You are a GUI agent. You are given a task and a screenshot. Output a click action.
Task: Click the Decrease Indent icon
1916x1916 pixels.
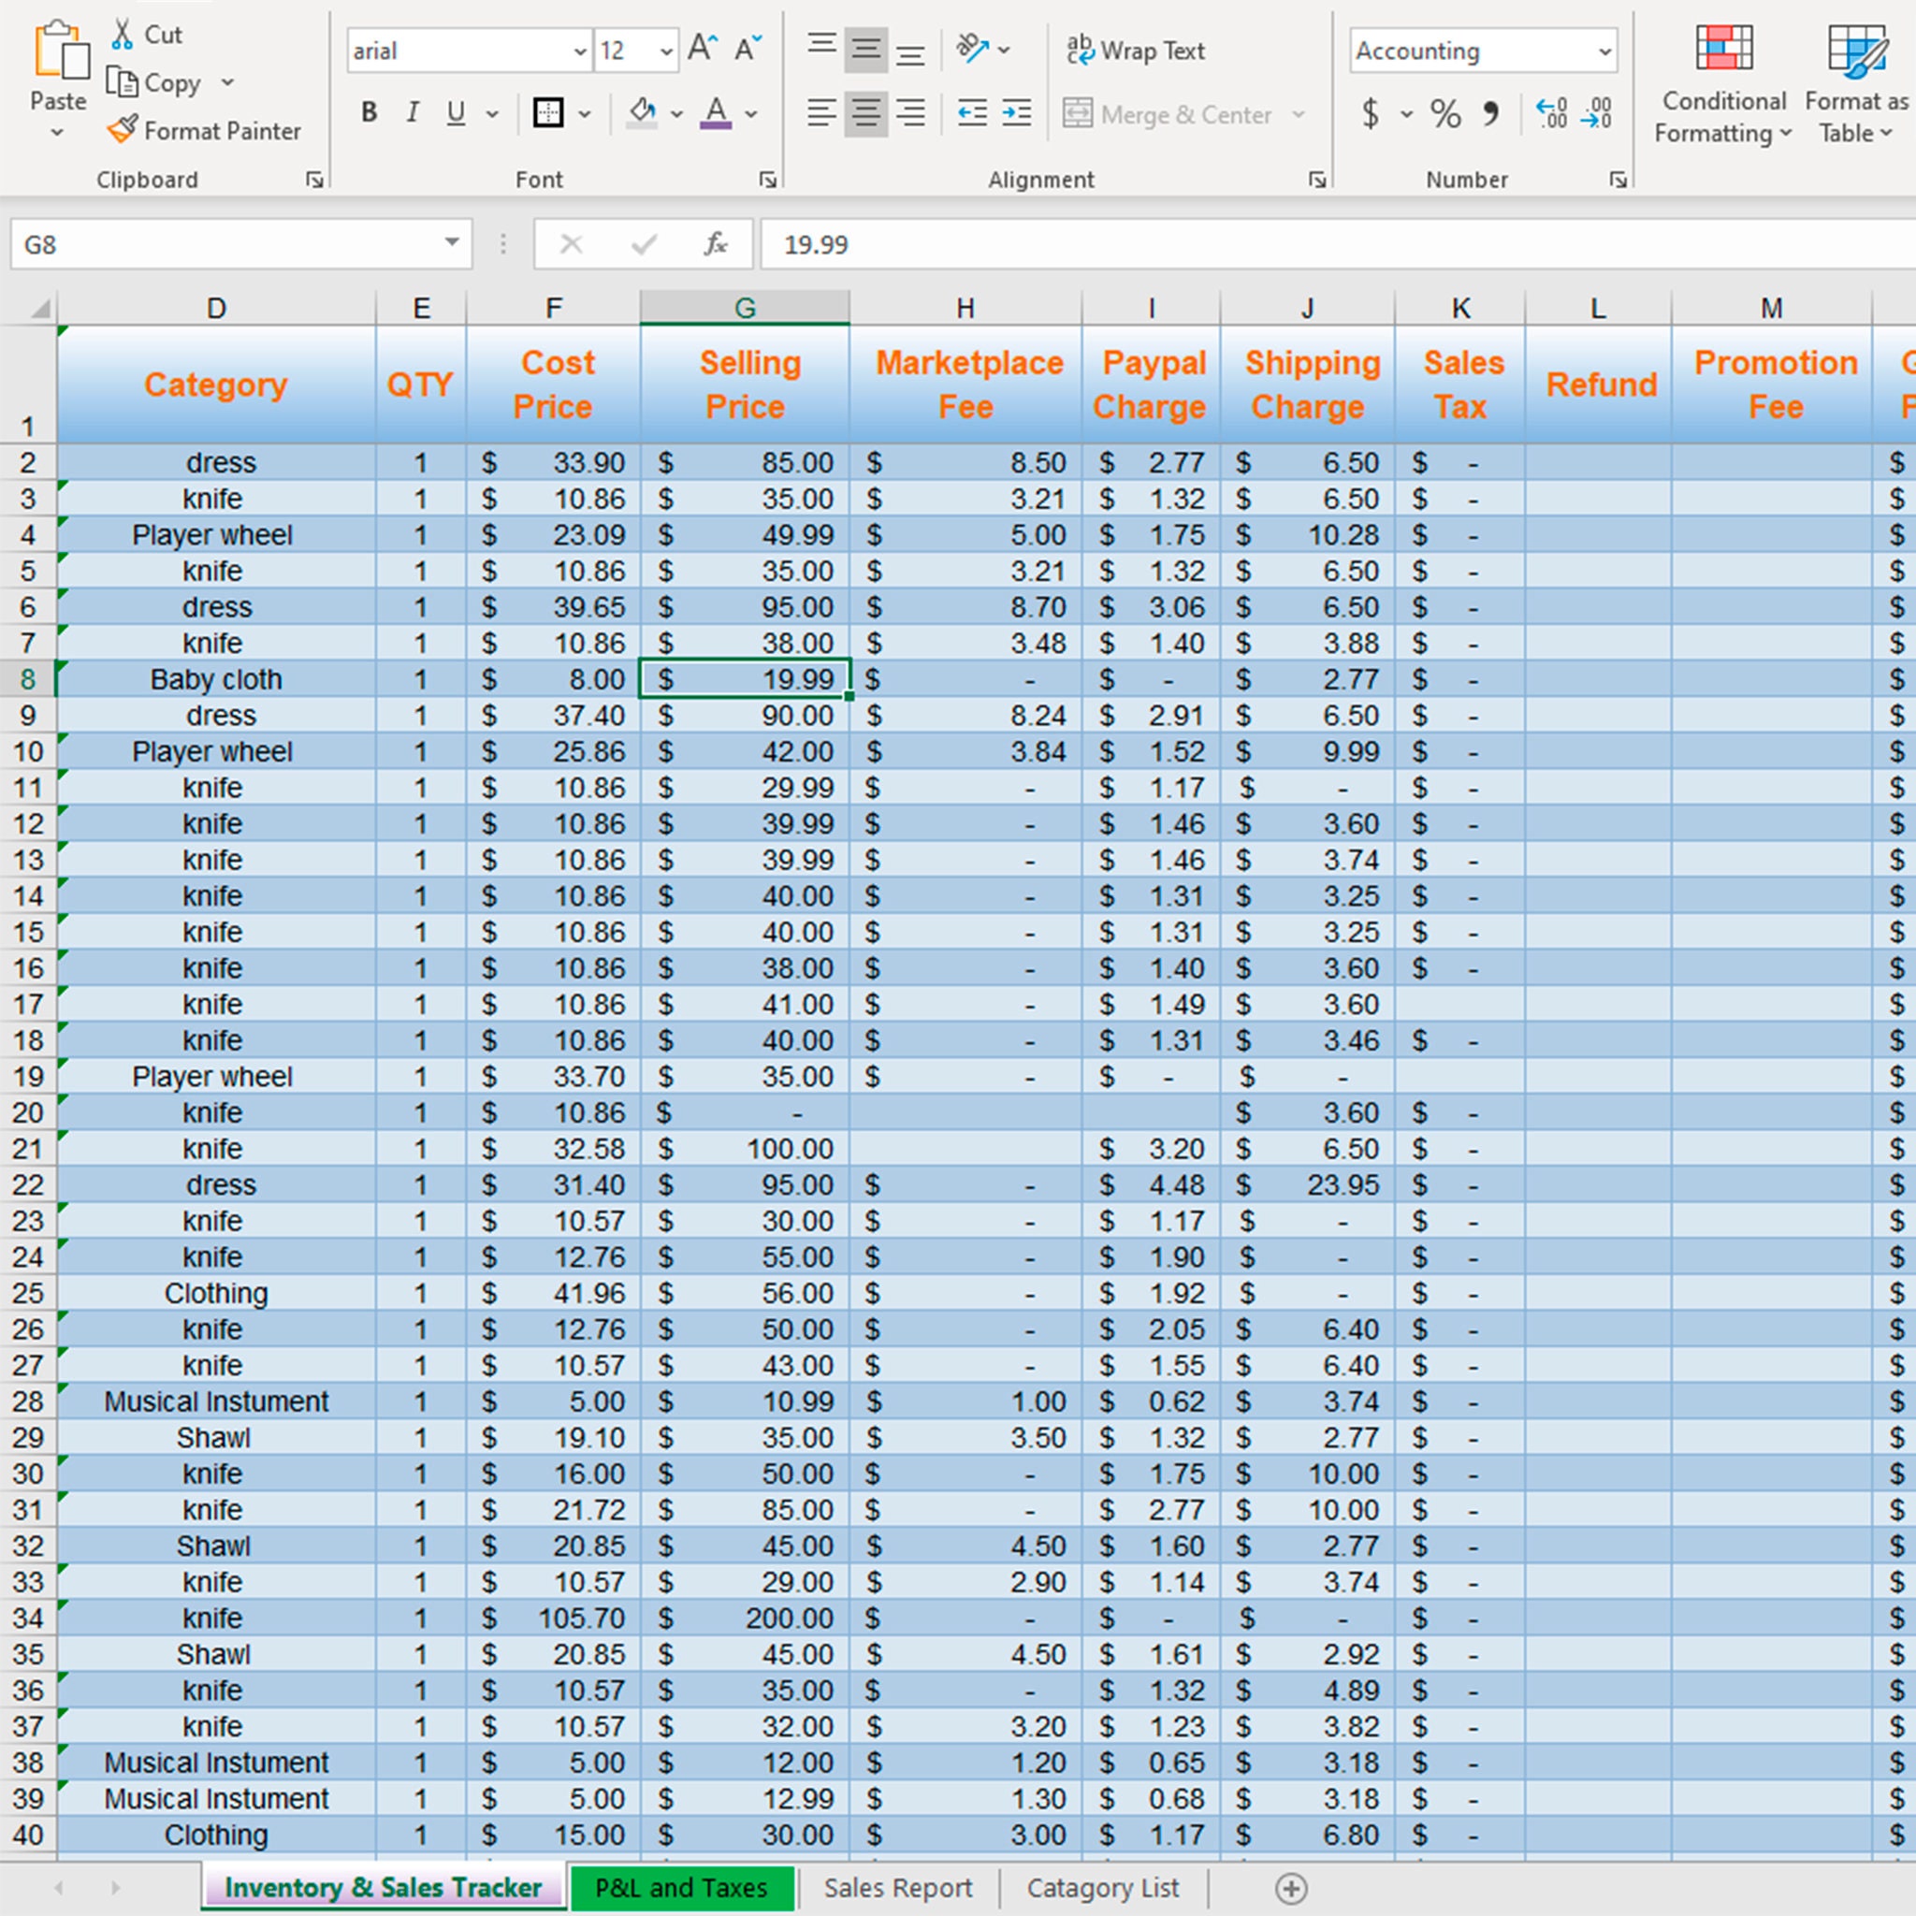(x=972, y=113)
